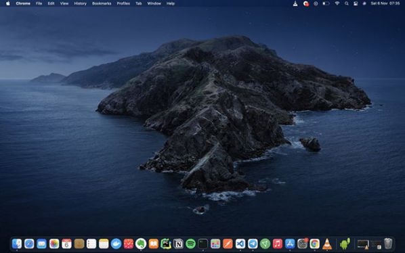Open the History menu
This screenshot has height=253, width=405.
coord(80,3)
